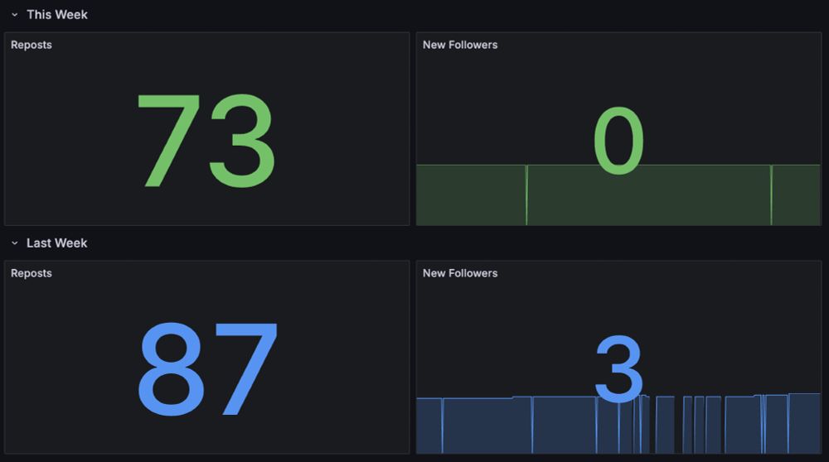Collapse the This Week row chevron

15,15
